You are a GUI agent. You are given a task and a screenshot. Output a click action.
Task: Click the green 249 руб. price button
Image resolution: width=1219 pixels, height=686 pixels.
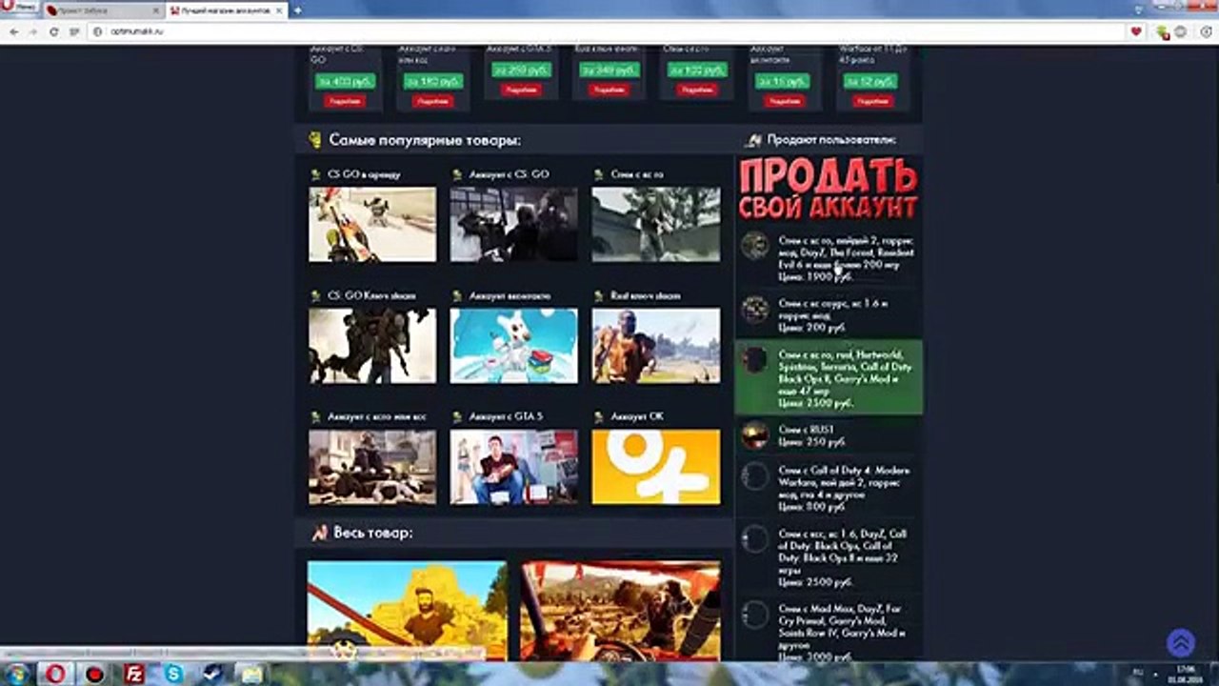click(x=609, y=71)
